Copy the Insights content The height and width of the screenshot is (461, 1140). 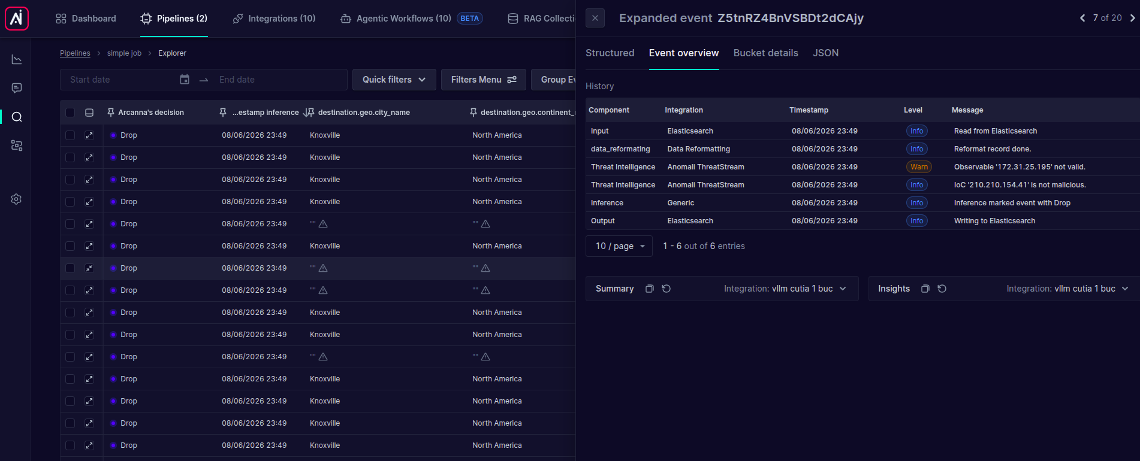pyautogui.click(x=925, y=289)
